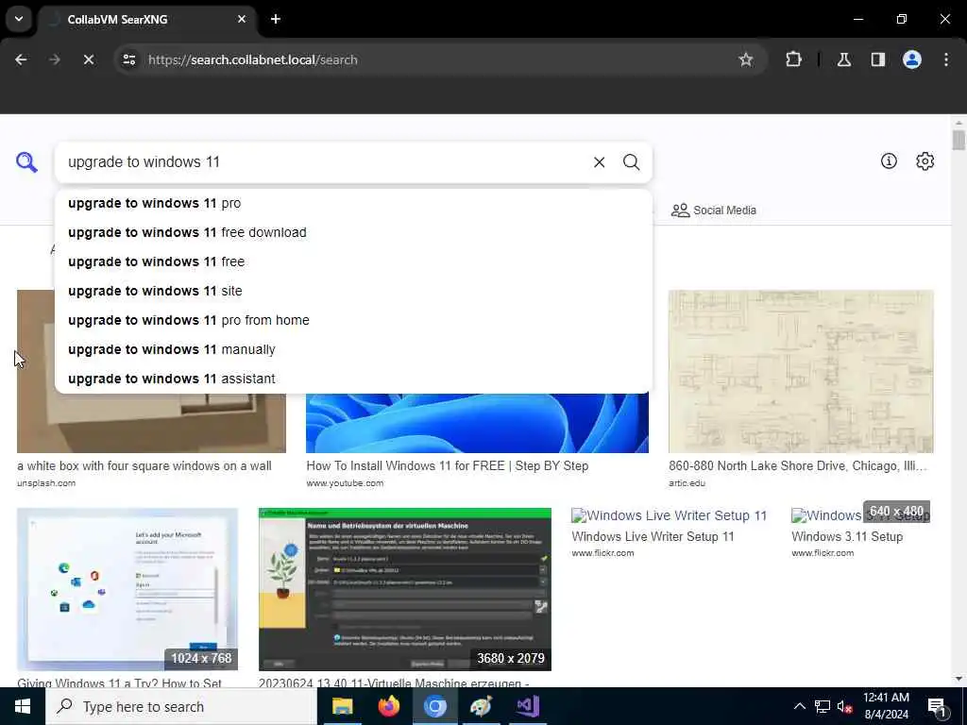Click the muted volume tray icon
Viewport: 967px width, 725px height.
point(844,707)
